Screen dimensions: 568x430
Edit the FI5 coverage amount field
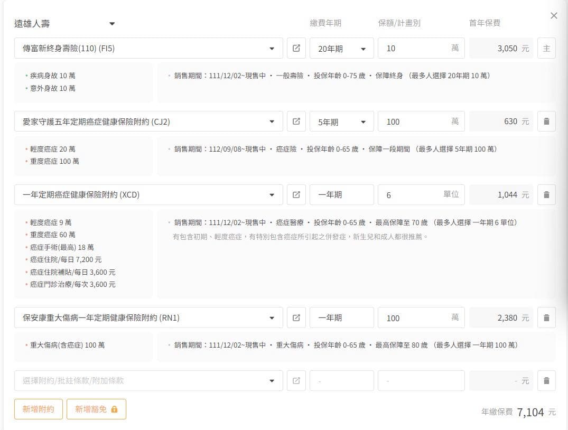click(415, 48)
